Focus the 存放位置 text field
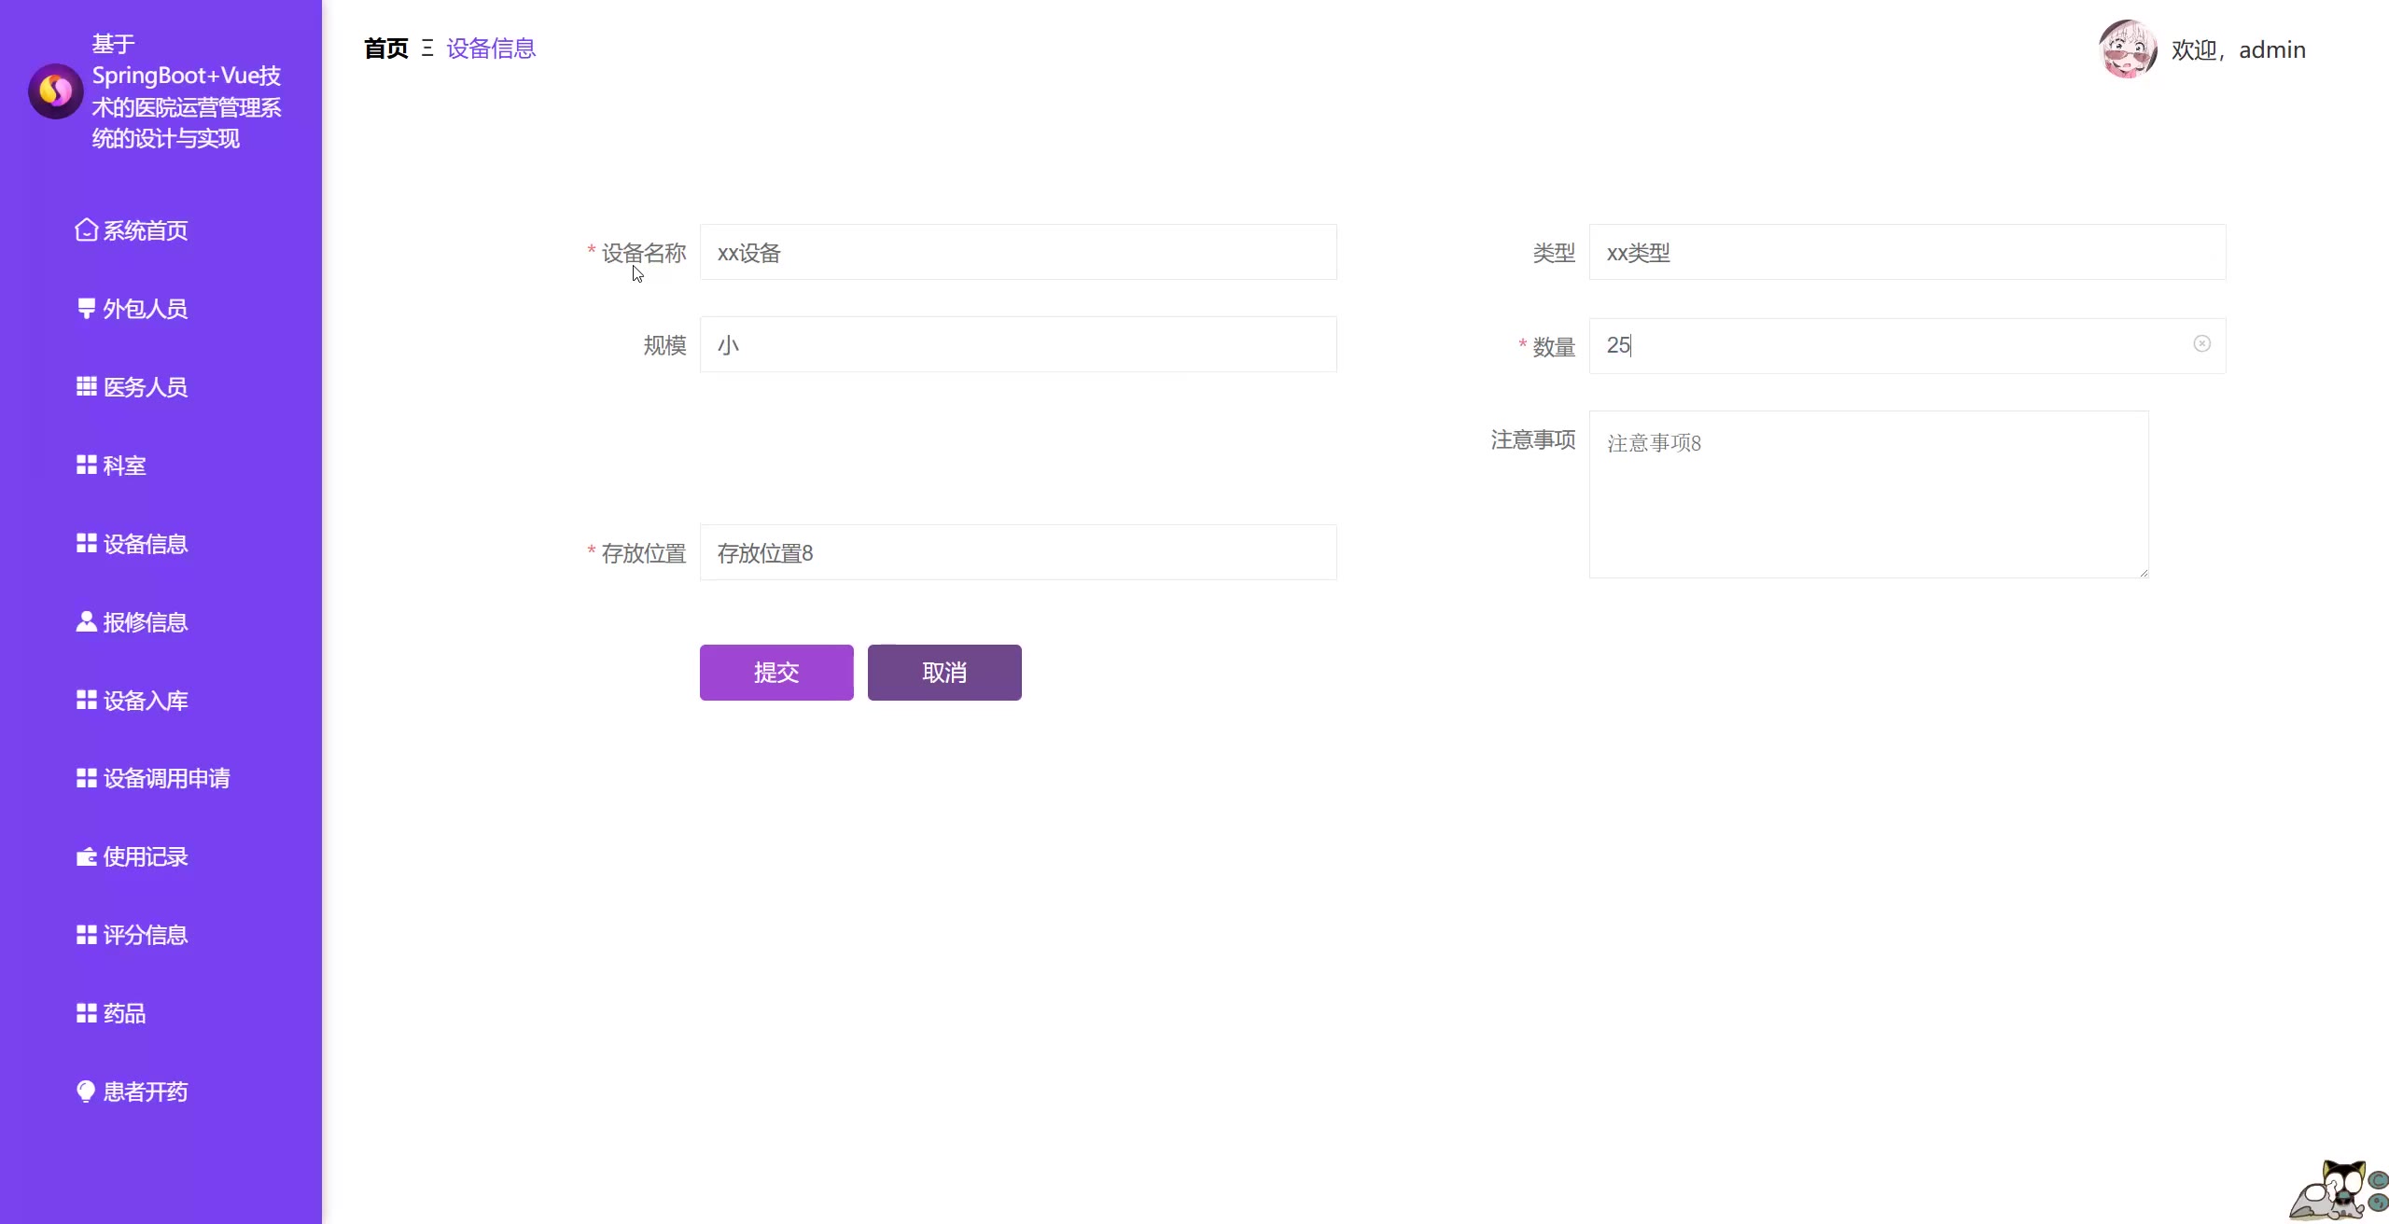Screen dimensions: 2389x1224 1017,553
